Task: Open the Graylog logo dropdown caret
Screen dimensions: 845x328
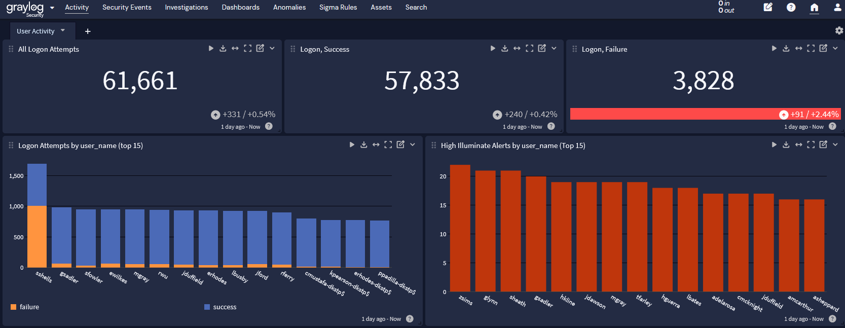Action: pyautogui.click(x=52, y=8)
